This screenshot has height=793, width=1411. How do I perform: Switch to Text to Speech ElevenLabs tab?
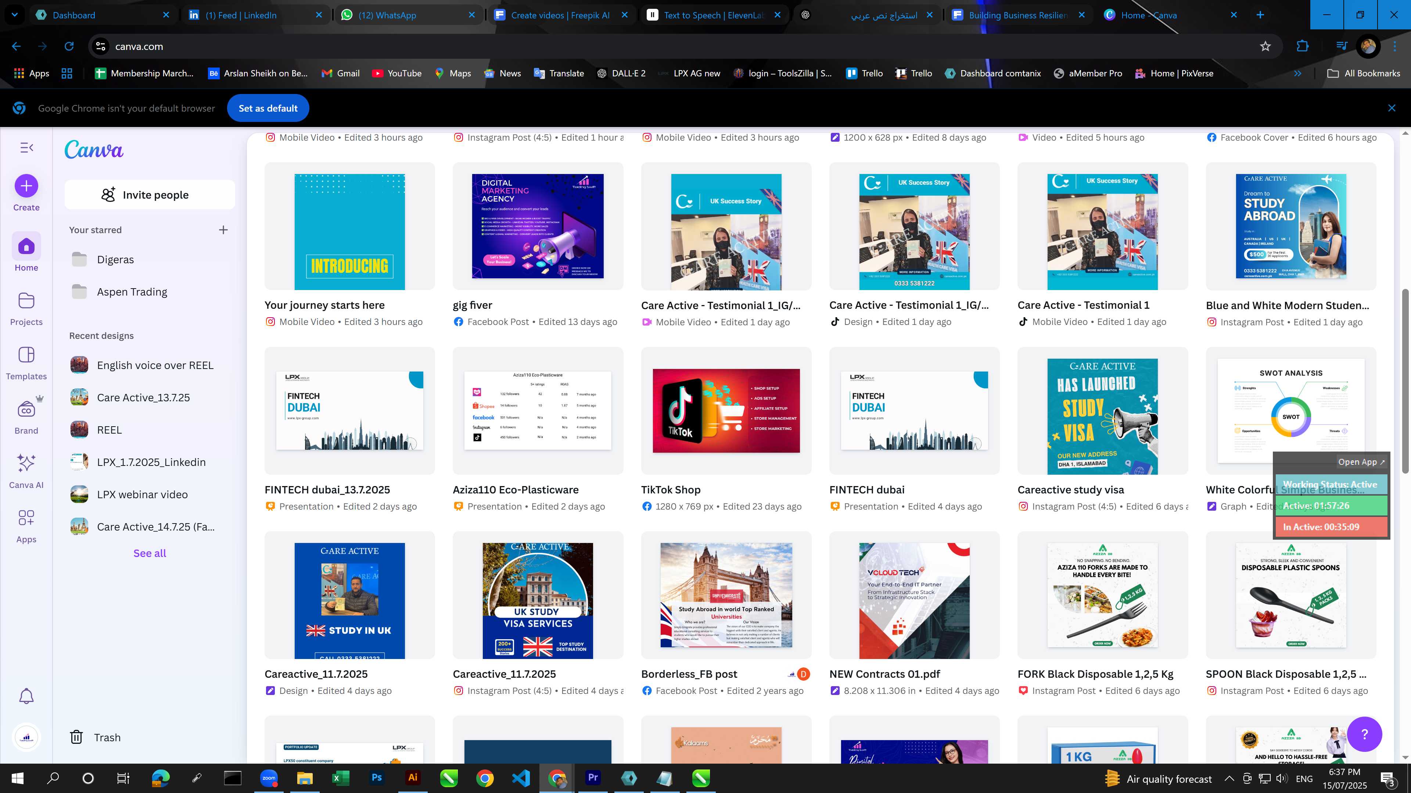coord(714,15)
